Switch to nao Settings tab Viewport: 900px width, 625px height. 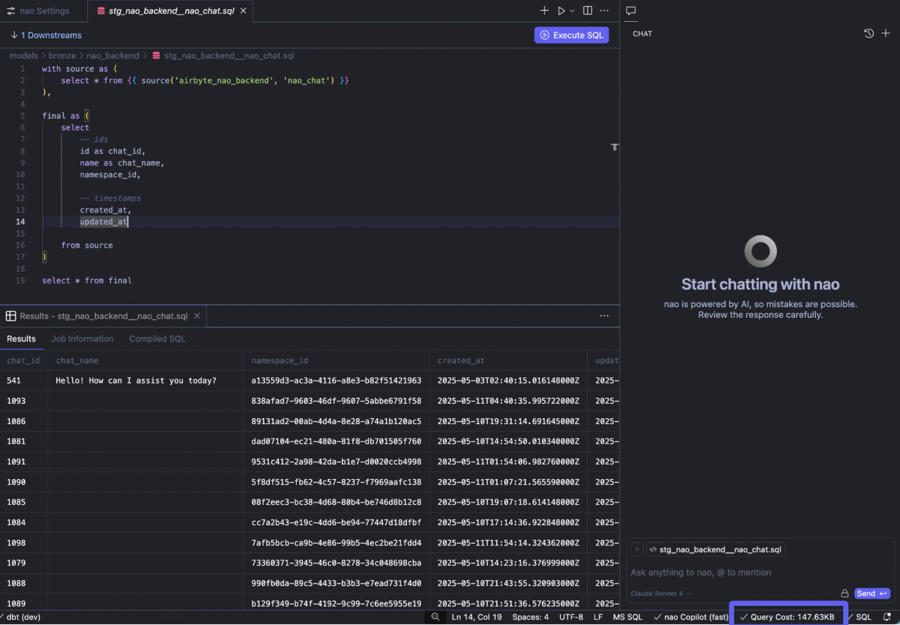coord(38,11)
